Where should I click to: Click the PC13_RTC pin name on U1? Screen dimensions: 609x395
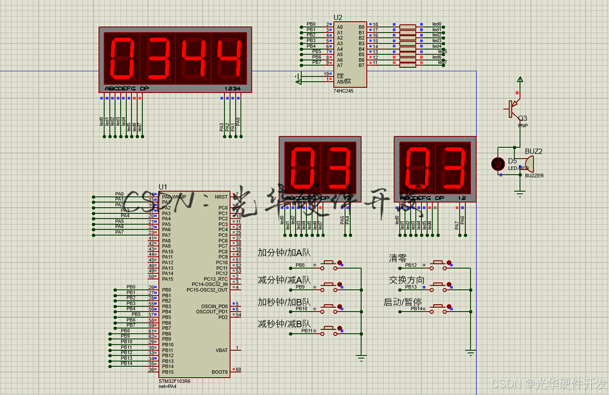pos(216,279)
